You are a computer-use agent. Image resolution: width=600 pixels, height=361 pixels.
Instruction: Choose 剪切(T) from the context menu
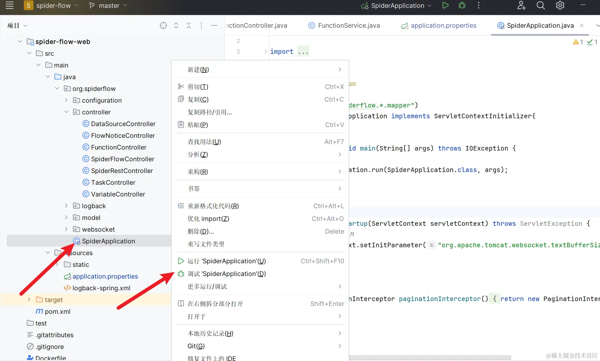[x=260, y=87]
